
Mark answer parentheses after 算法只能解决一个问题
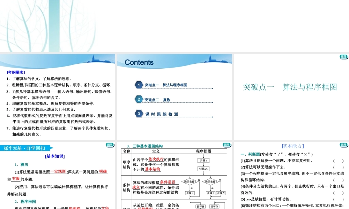(x=338, y=161)
